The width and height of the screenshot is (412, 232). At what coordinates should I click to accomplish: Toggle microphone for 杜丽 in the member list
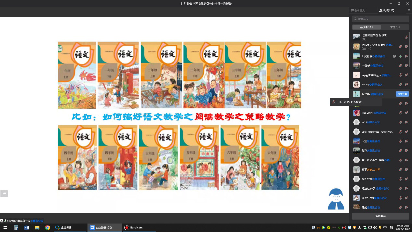click(x=400, y=170)
